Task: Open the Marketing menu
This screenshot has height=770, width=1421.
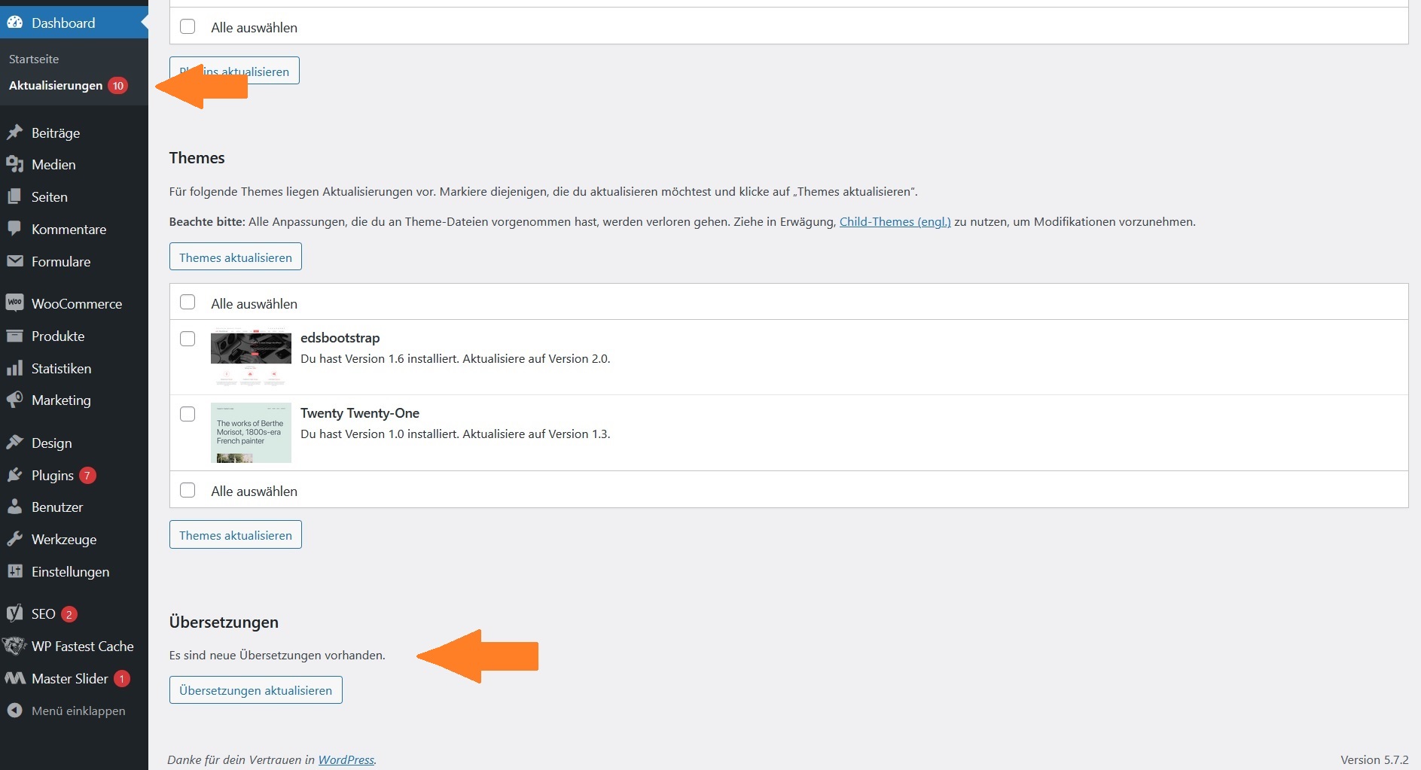Action: 74,400
